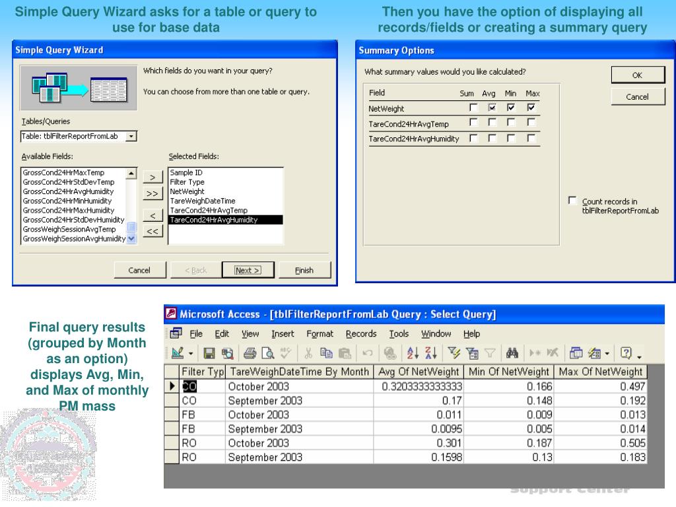Click the Apply Filter funnel icon
This screenshot has height=507, width=676.
pos(490,353)
